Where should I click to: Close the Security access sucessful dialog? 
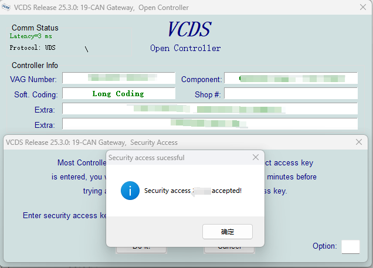coord(255,157)
